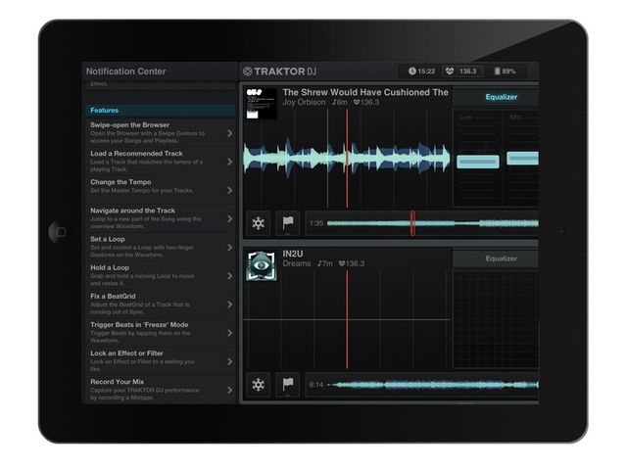Tap Joy Orbison track cover art

[262, 104]
